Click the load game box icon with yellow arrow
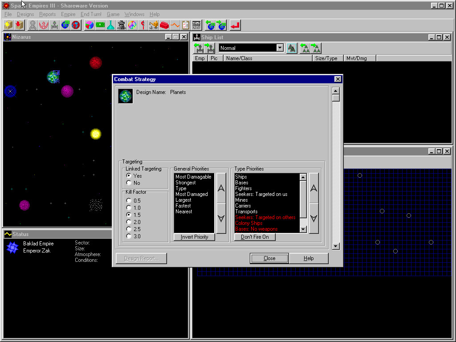This screenshot has width=456, height=342. pos(8,25)
